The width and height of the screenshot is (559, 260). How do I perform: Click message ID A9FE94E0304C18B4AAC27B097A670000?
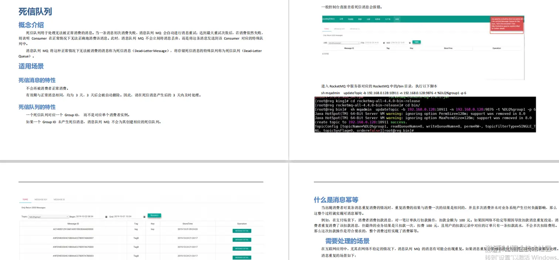73,247
